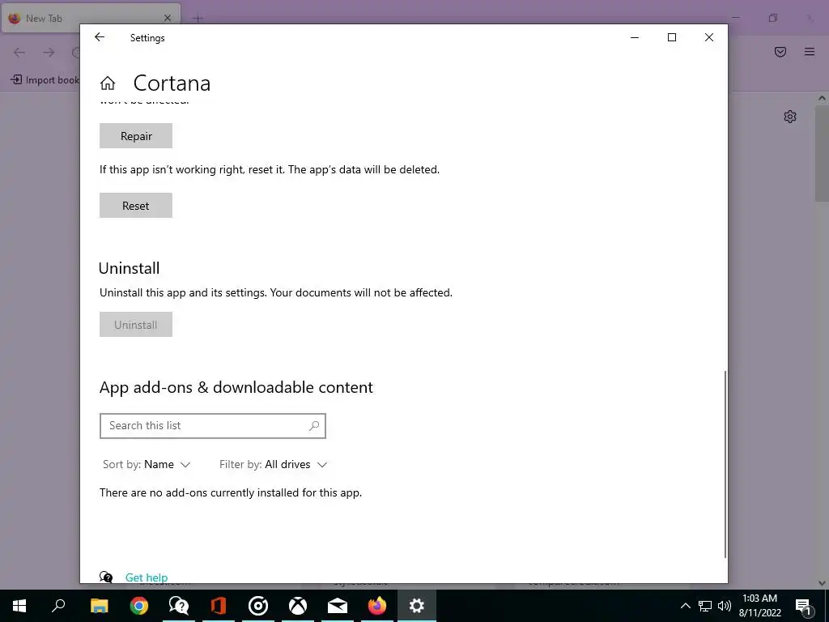The image size is (829, 622).
Task: Close the Settings window
Action: coord(709,37)
